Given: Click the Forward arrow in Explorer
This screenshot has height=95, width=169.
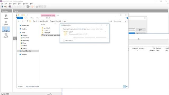Looking at the screenshot, I should [x=22, y=21].
